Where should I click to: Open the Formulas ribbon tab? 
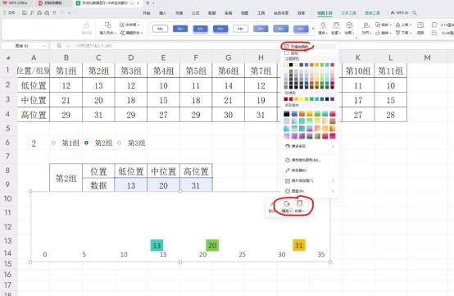(196, 13)
